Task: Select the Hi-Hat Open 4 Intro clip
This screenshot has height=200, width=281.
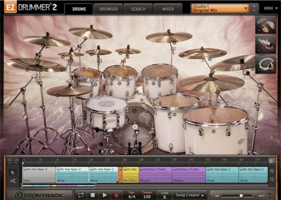Action: tap(39, 175)
